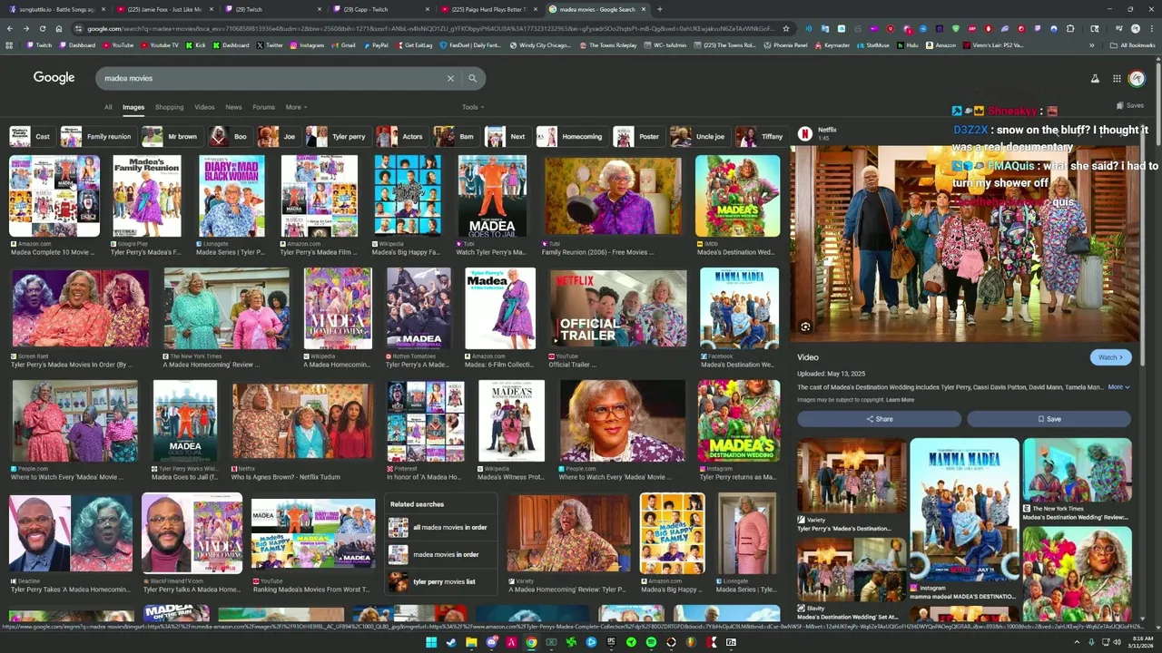This screenshot has width=1162, height=653.
Task: Click into the madea movies search field
Action: pyautogui.click(x=272, y=78)
